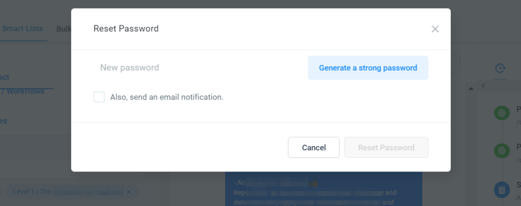Image resolution: width=521 pixels, height=206 pixels.
Task: Click the clock history icon
Action: coord(500,68)
